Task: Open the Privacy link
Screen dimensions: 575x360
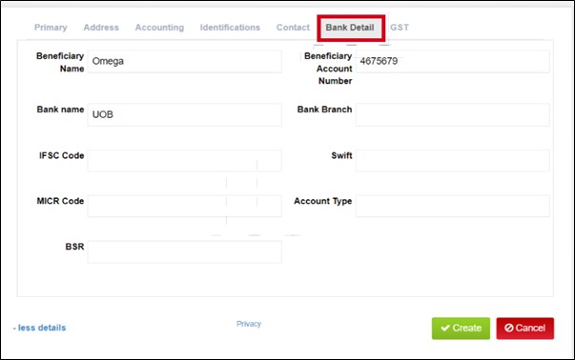Action: (249, 324)
